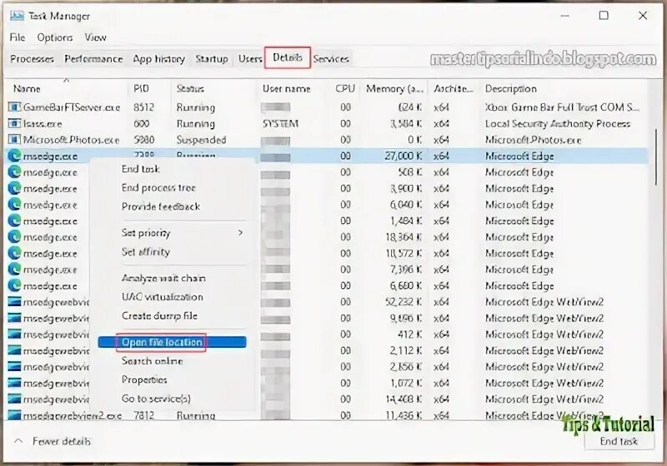667x466 pixels.
Task: Open the Options menu
Action: tap(55, 37)
